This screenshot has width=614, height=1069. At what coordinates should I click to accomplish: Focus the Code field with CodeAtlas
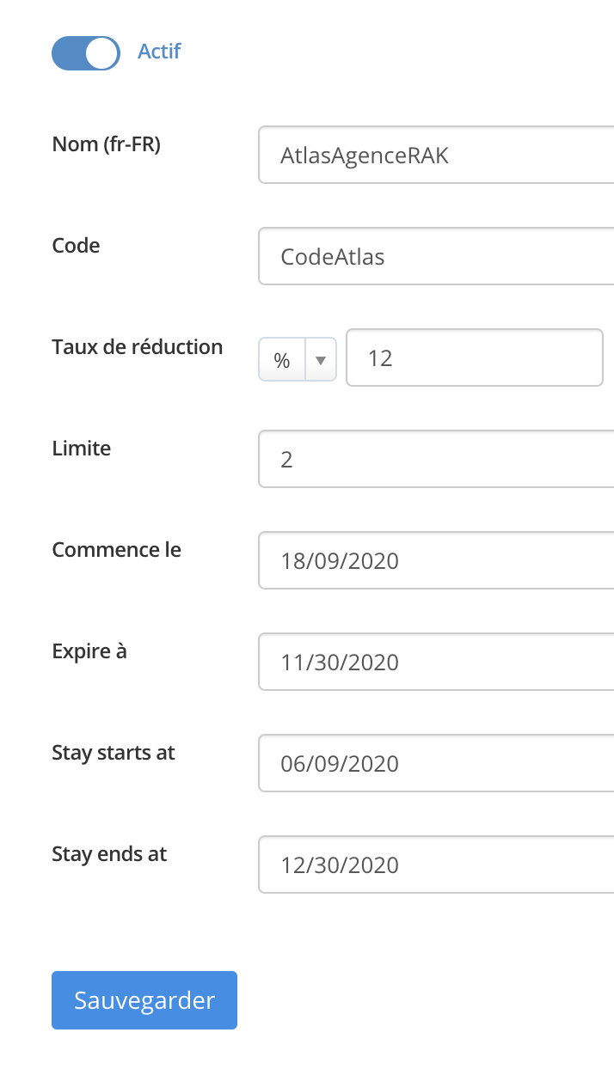pyautogui.click(x=436, y=256)
